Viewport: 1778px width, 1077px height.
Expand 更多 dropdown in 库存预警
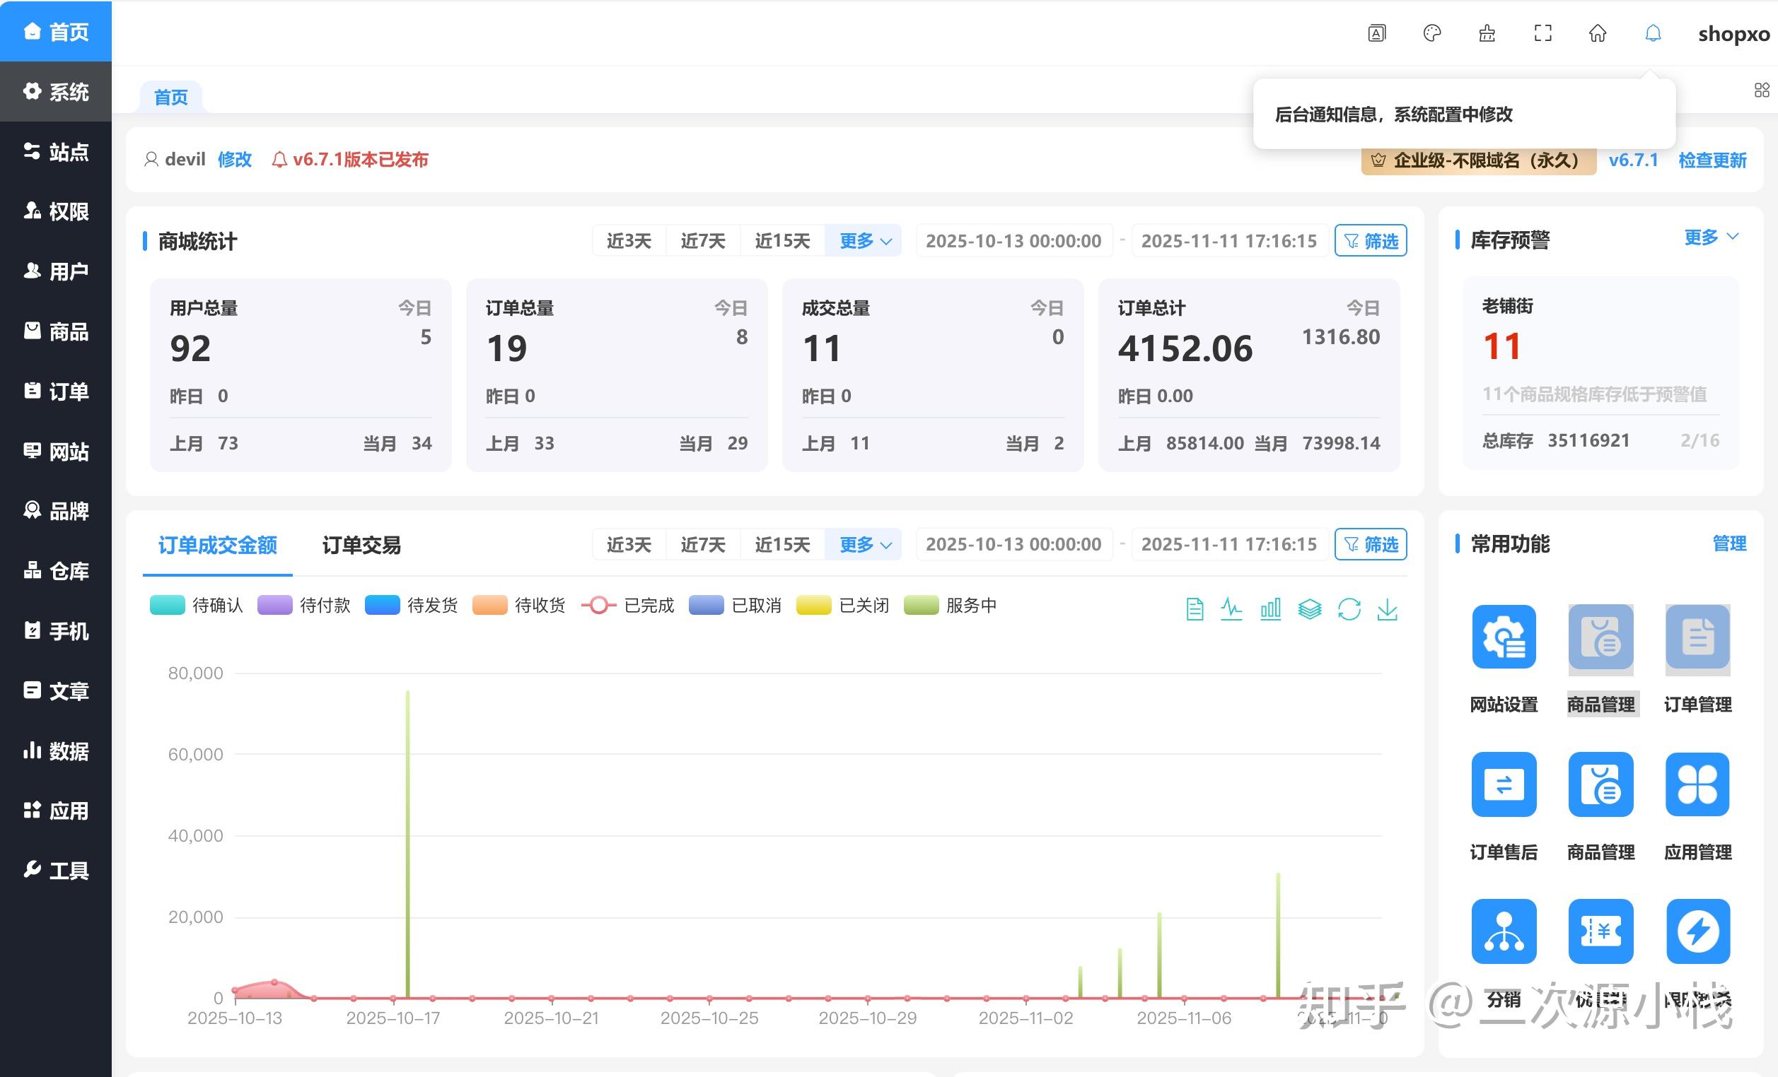(1710, 237)
